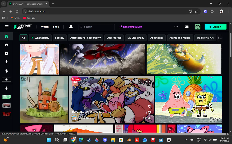
Task: Click the visual search icon on Dreamland's Protectors
Action: pos(141,81)
